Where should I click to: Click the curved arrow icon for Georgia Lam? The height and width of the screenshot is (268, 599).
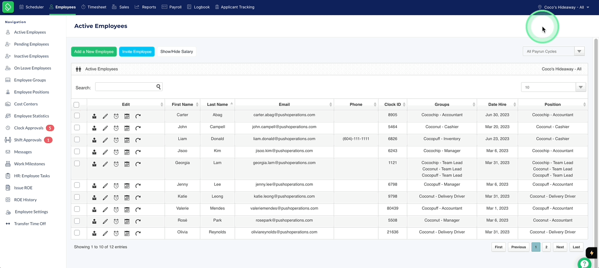(x=138, y=164)
